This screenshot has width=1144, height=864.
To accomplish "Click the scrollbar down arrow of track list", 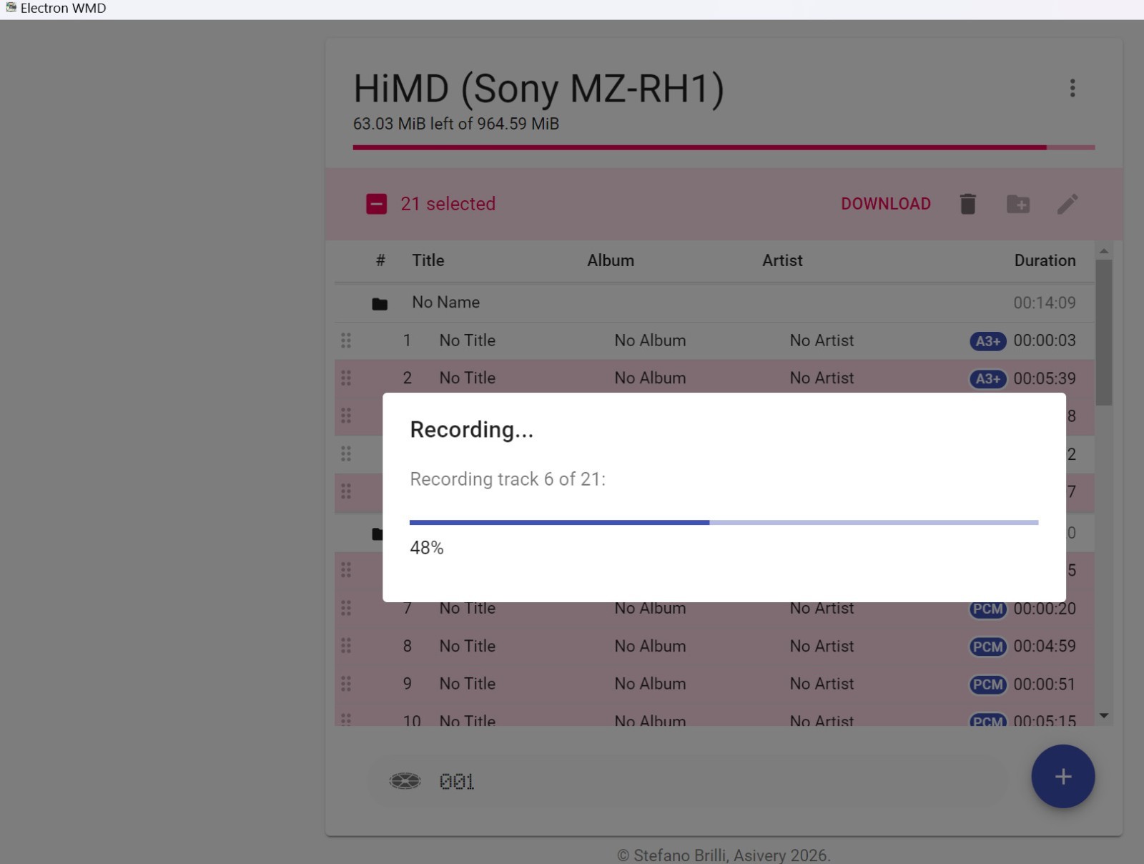I will pos(1104,715).
